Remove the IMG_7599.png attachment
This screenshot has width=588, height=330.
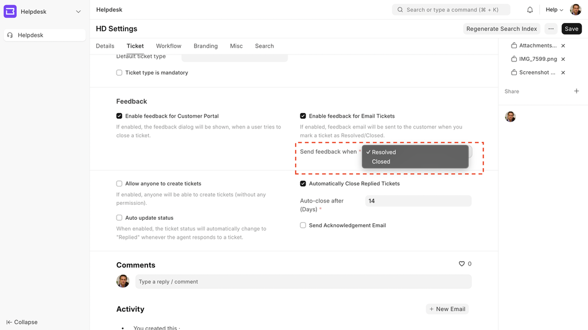coord(563,59)
